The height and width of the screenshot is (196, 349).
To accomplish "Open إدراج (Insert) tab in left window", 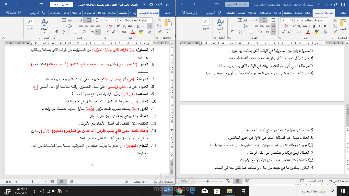I will (133, 13).
